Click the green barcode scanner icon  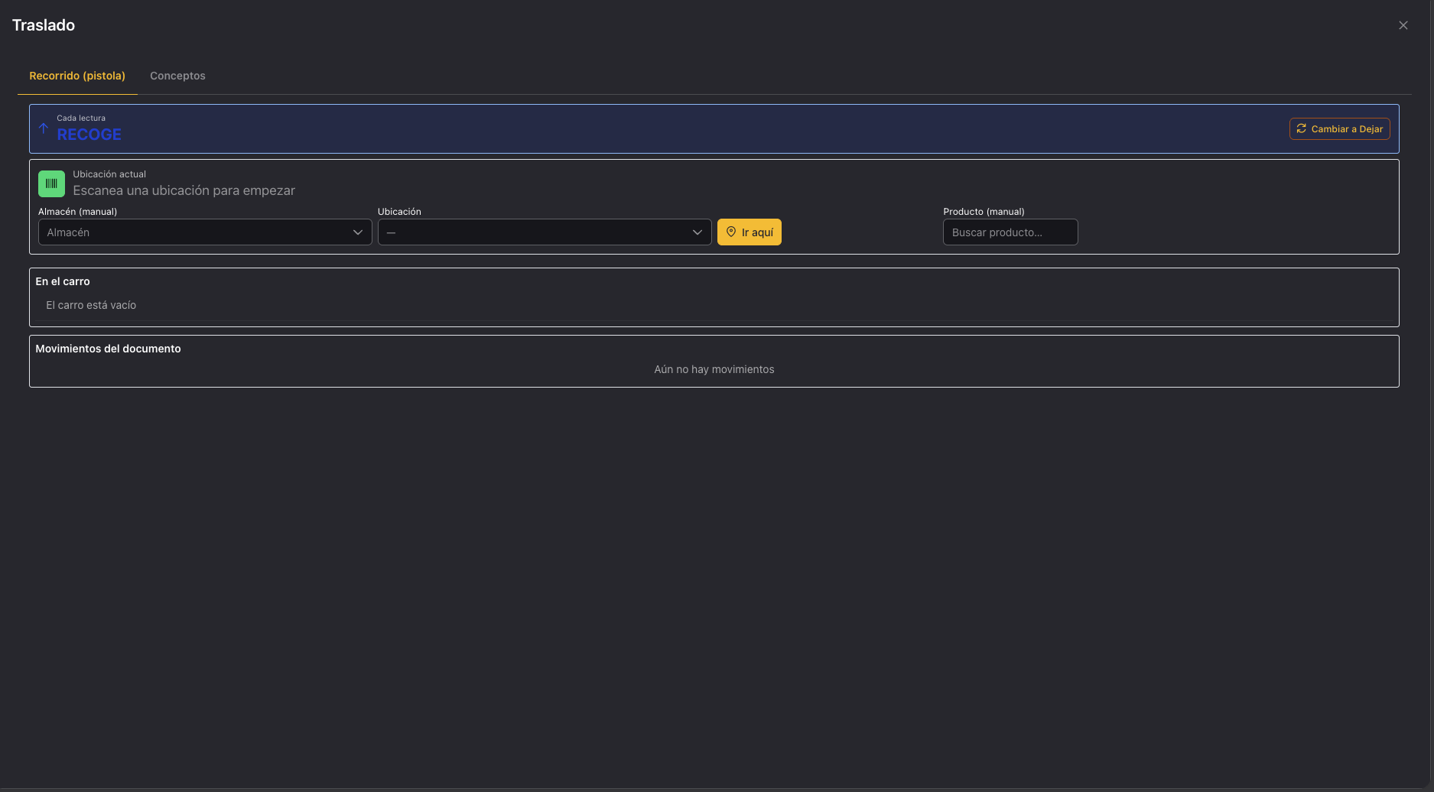pos(51,183)
